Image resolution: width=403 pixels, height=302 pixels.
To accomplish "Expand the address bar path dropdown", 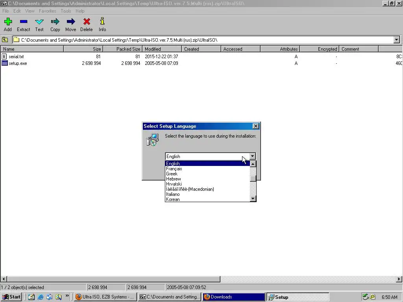I will (397, 40).
